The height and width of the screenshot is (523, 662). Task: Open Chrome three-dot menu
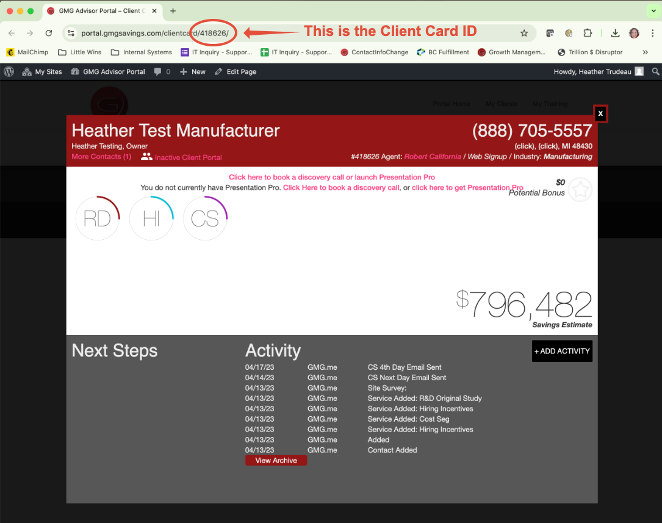click(652, 33)
